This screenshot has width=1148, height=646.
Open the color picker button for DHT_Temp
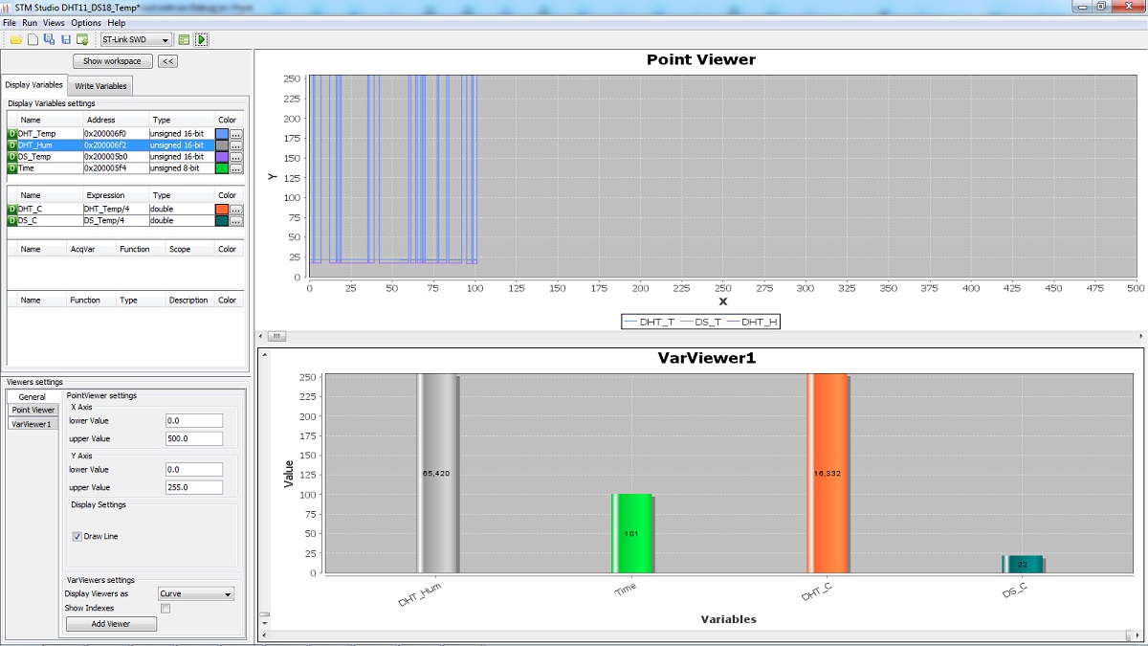(x=235, y=134)
